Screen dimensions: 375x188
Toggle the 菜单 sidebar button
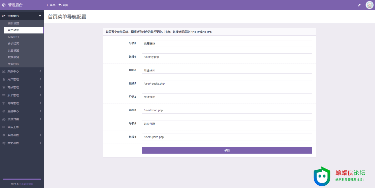tap(51, 5)
